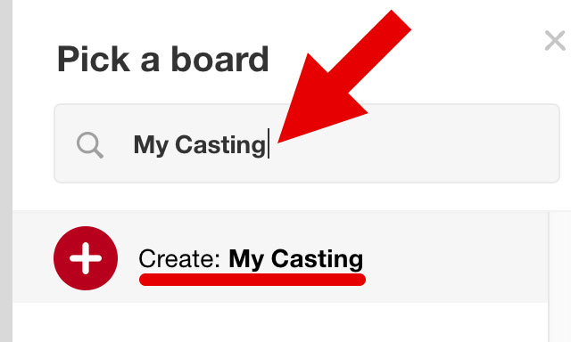The image size is (571, 342).
Task: Click the board list scrollbar track
Action: pos(559,276)
